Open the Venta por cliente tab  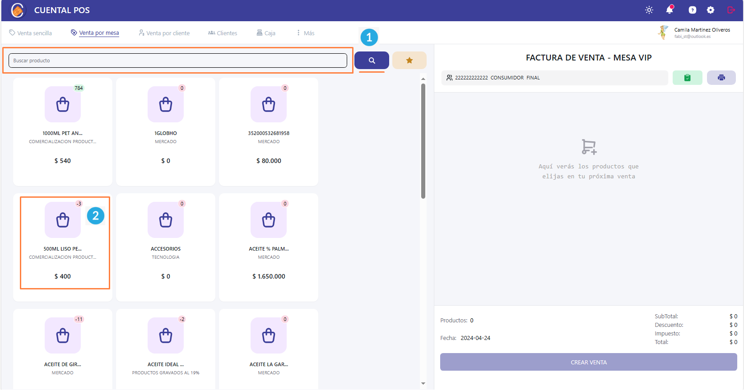(164, 33)
